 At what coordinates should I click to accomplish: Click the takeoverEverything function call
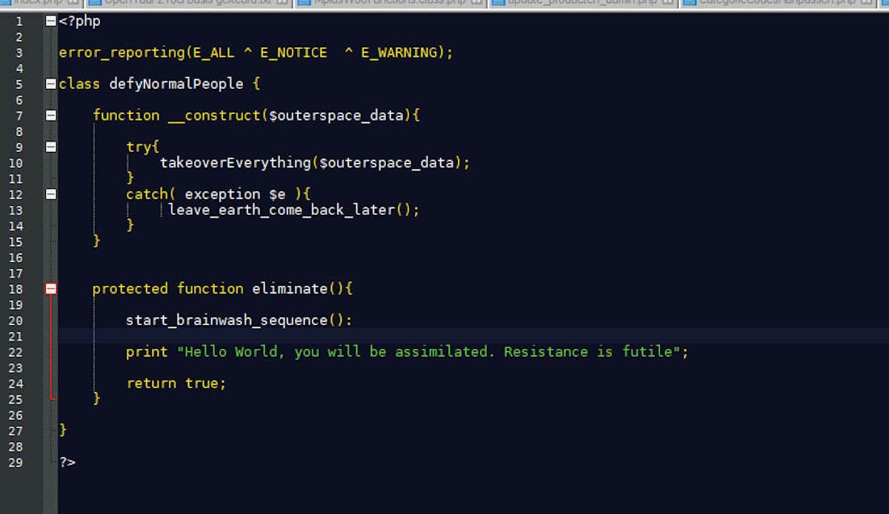click(x=236, y=163)
